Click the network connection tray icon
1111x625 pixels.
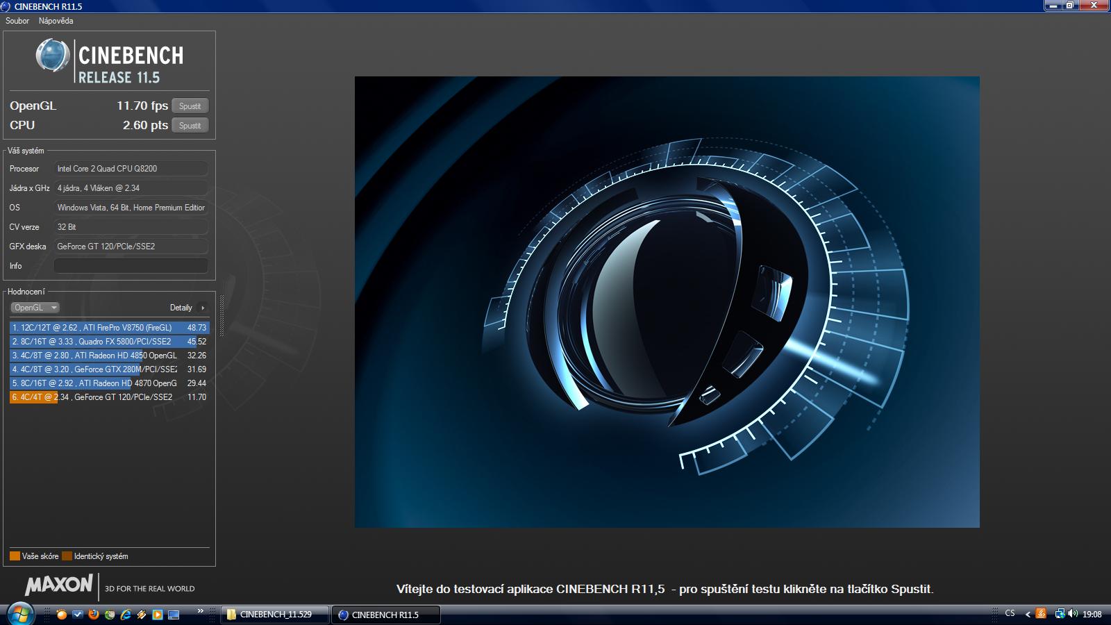point(1060,614)
